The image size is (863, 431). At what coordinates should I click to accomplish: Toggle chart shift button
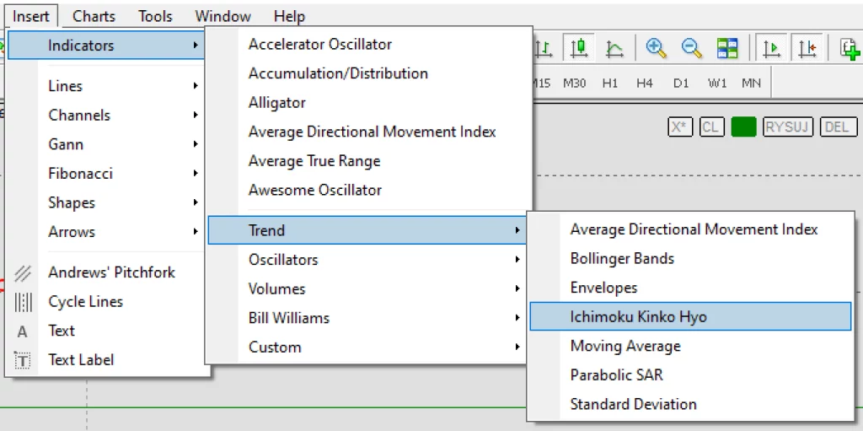click(x=807, y=48)
